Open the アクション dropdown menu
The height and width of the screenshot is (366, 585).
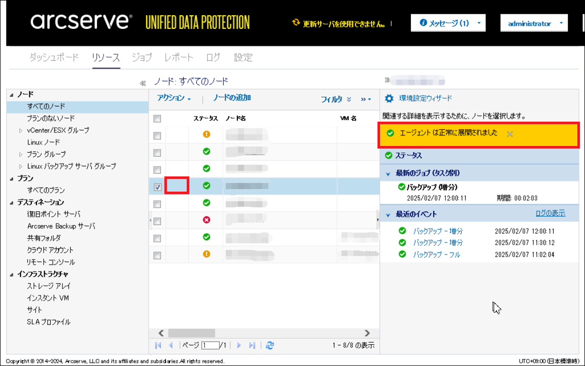tap(174, 98)
